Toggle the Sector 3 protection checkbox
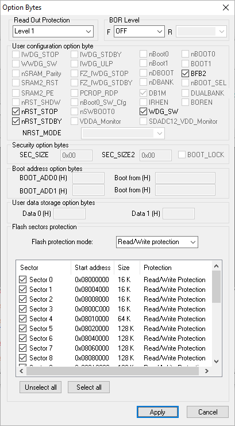This screenshot has width=235, height=426. (23, 309)
